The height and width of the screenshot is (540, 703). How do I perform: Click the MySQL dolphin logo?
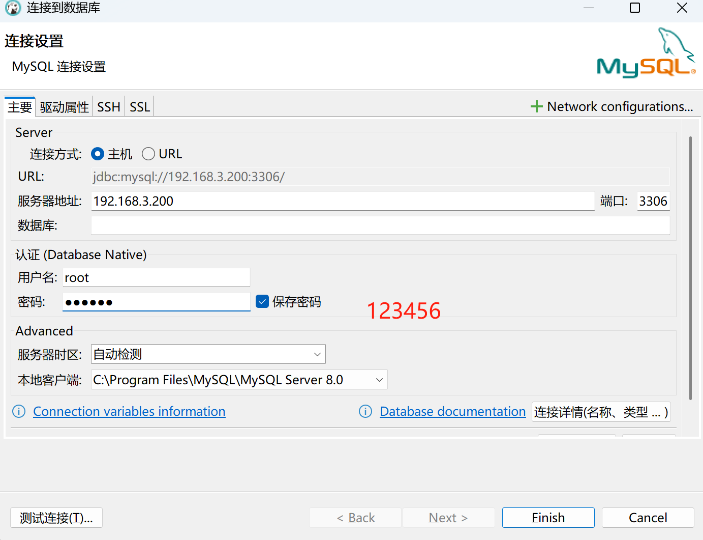point(646,53)
